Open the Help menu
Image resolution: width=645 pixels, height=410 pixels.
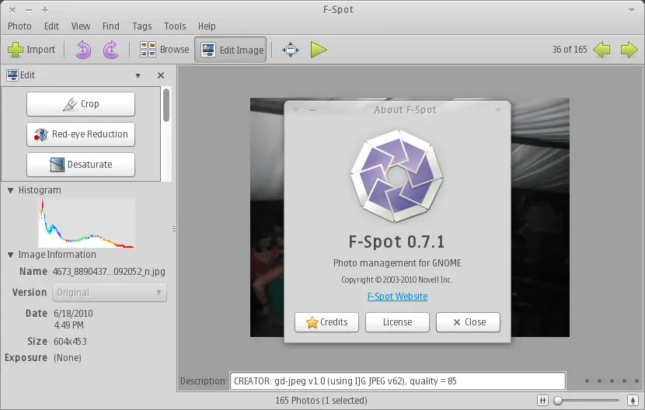[207, 26]
